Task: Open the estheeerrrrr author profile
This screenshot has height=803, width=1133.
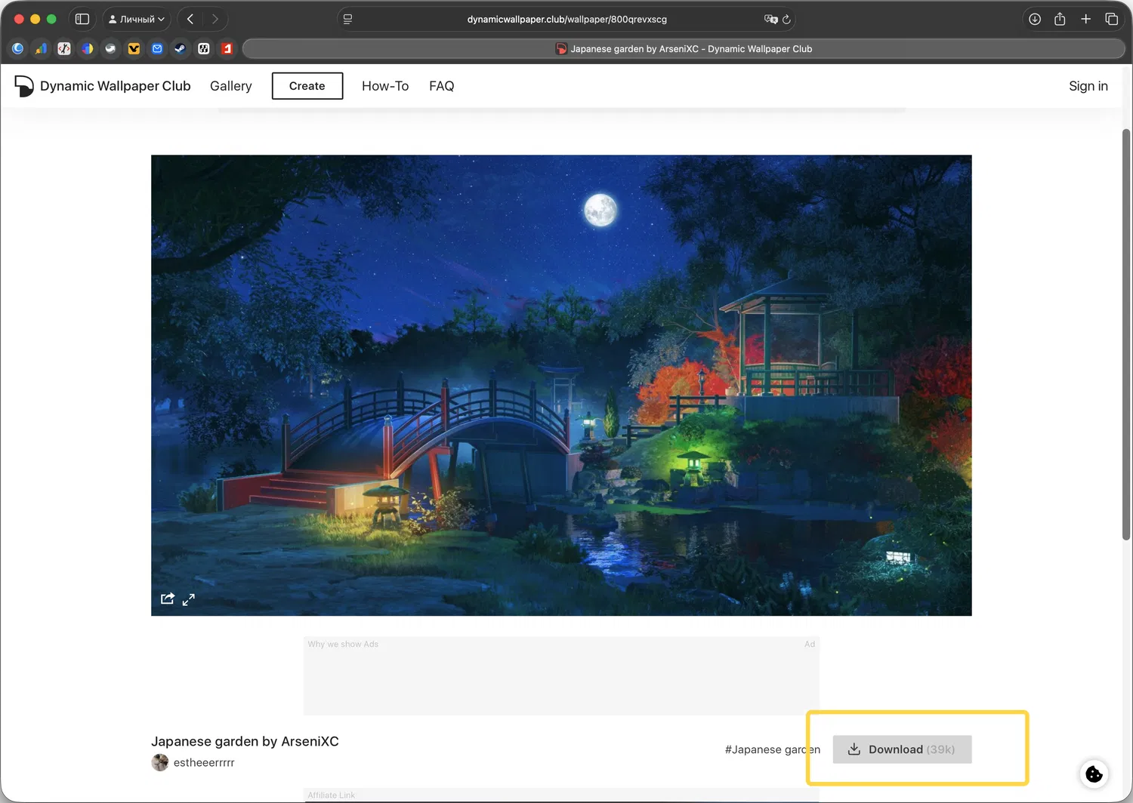Action: pos(204,762)
